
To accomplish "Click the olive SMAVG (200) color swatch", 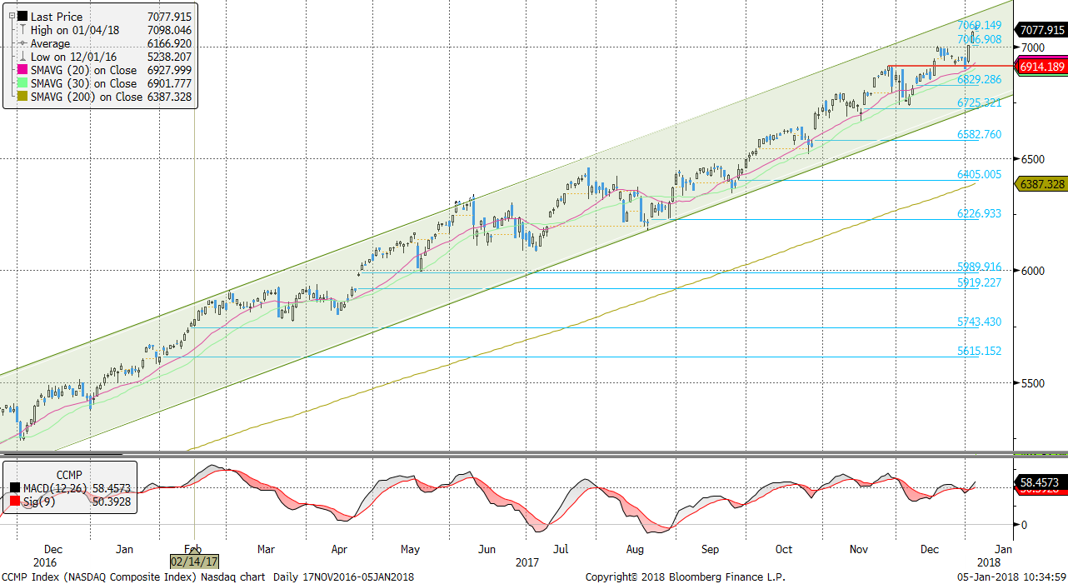I will point(22,97).
